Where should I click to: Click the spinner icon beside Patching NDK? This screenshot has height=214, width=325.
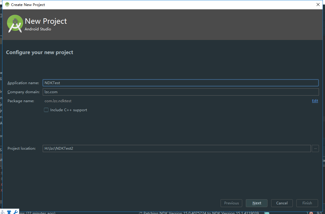point(141,213)
